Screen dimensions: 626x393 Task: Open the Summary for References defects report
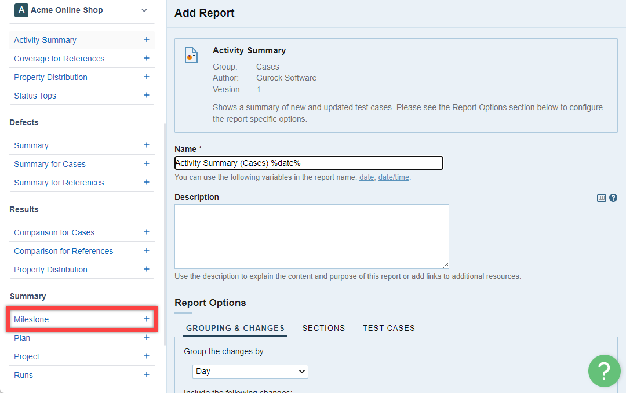click(59, 183)
